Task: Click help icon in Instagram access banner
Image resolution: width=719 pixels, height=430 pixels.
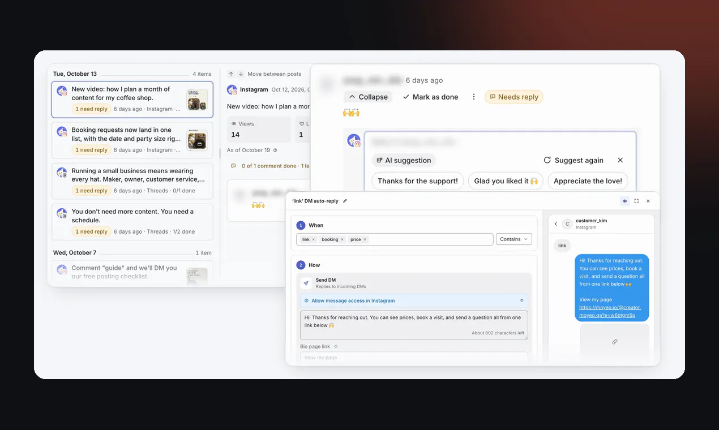Action: click(x=522, y=300)
